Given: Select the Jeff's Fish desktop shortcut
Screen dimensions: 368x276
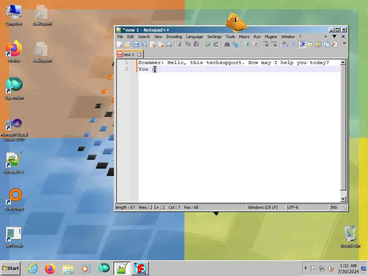Looking at the screenshot, I should [x=14, y=237].
